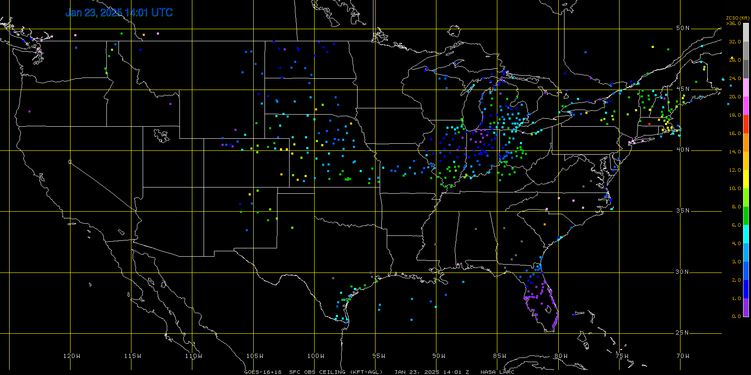Pick the cyan swatch between 6.0 and 4.0
This screenshot has height=375, width=751.
click(x=746, y=234)
